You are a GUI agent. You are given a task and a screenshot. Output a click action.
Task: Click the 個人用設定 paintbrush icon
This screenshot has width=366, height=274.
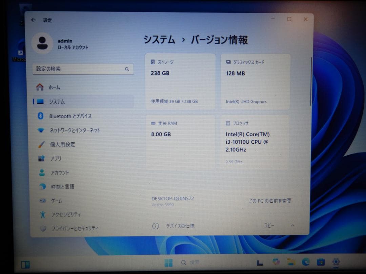click(41, 144)
